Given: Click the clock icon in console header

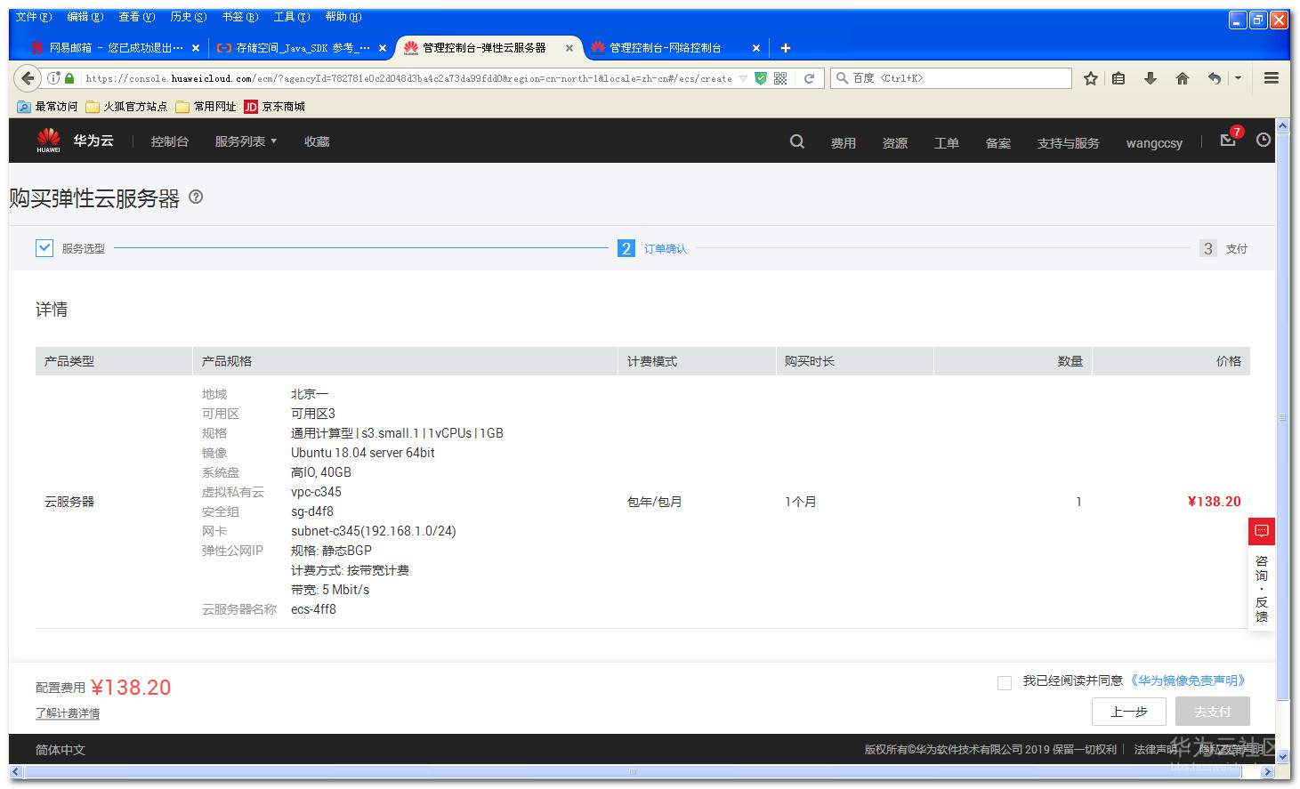Looking at the screenshot, I should [x=1264, y=140].
